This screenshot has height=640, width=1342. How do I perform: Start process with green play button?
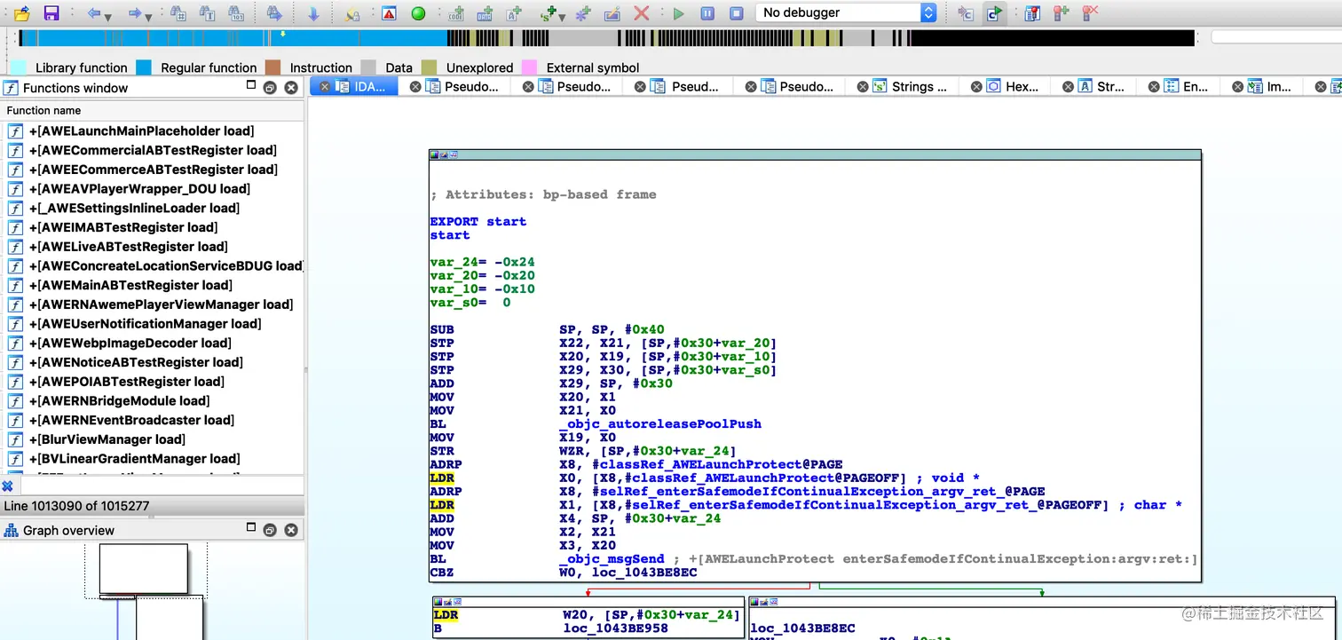click(679, 13)
